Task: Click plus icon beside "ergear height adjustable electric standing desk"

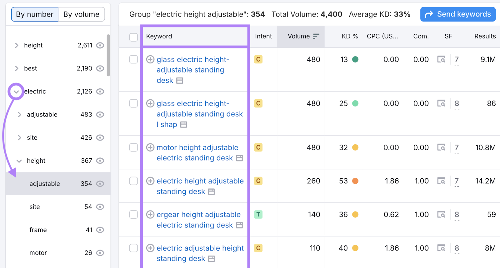Action: point(150,215)
